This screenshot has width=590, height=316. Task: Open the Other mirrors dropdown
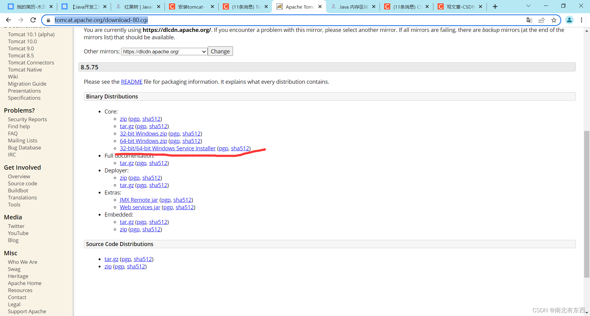164,52
